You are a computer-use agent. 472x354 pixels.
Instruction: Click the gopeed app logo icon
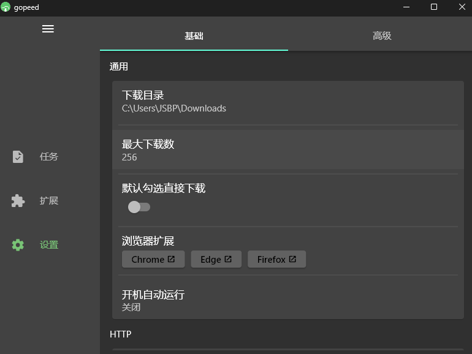coord(6,7)
